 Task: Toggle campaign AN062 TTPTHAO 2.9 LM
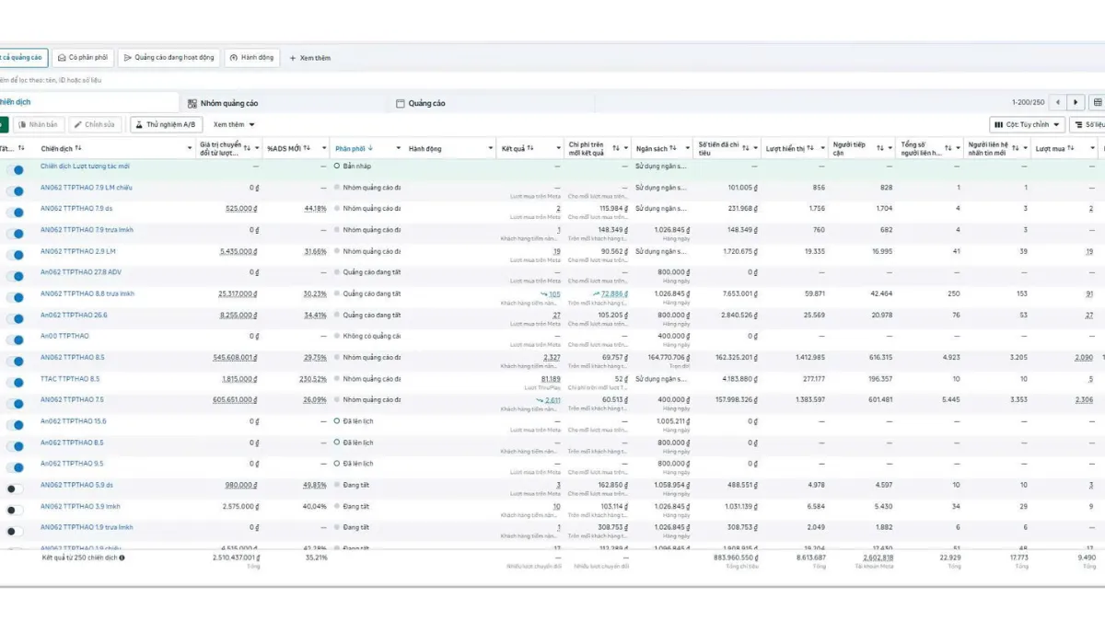[x=15, y=255]
